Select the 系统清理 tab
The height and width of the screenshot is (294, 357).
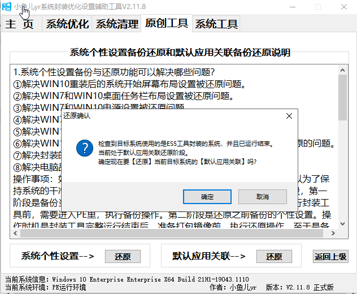[116, 24]
